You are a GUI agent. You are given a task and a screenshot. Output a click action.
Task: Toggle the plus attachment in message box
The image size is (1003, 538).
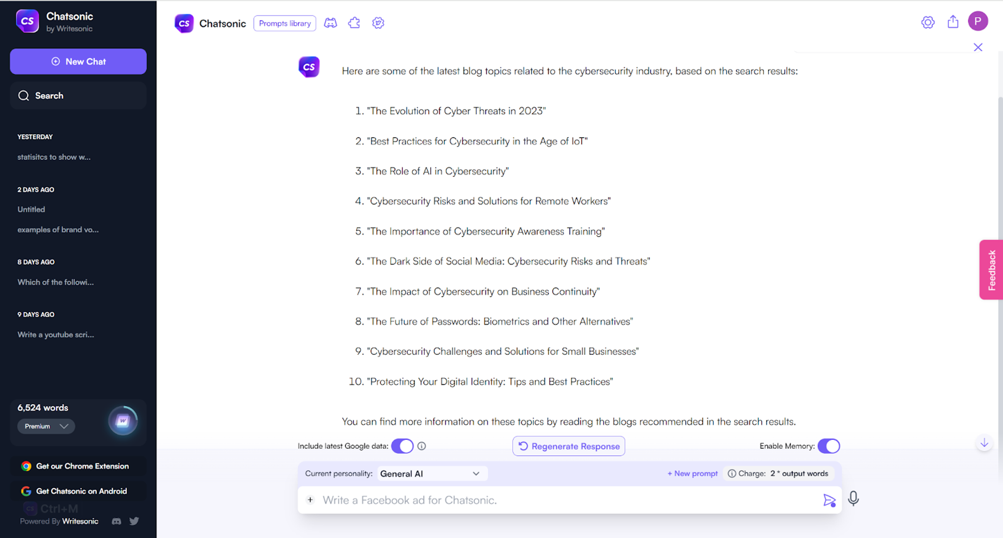310,499
